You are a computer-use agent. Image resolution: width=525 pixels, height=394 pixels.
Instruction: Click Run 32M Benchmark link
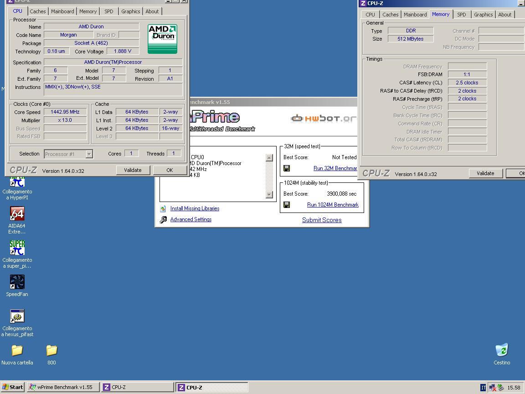(335, 168)
